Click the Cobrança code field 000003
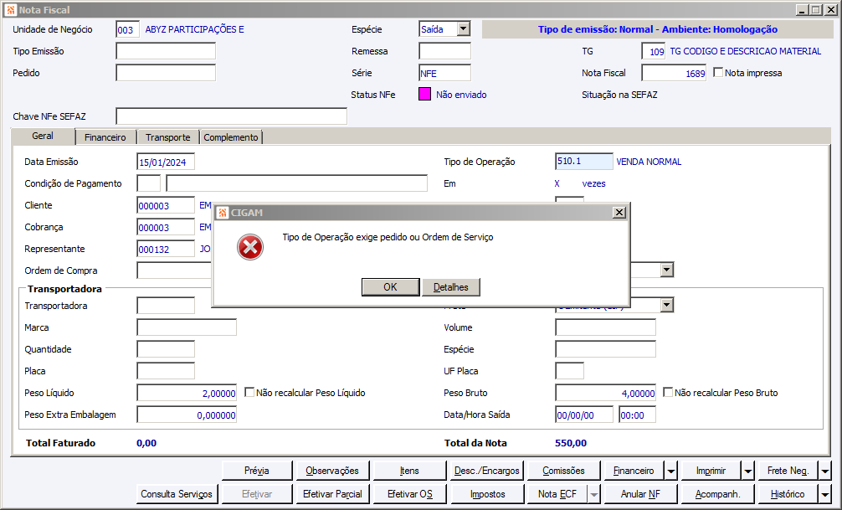 point(166,227)
